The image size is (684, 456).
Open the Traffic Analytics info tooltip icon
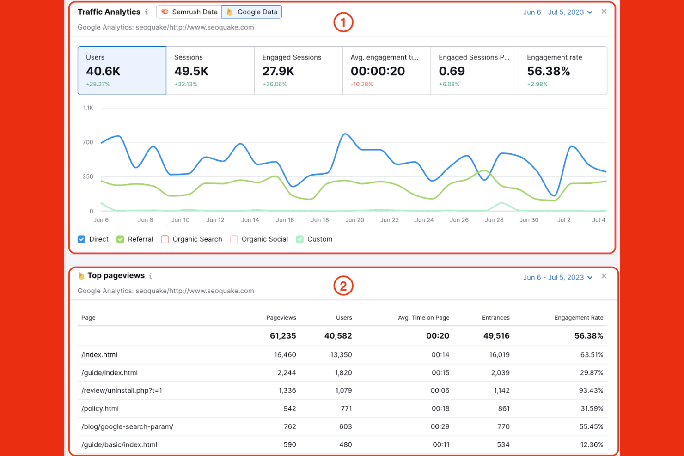point(147,12)
